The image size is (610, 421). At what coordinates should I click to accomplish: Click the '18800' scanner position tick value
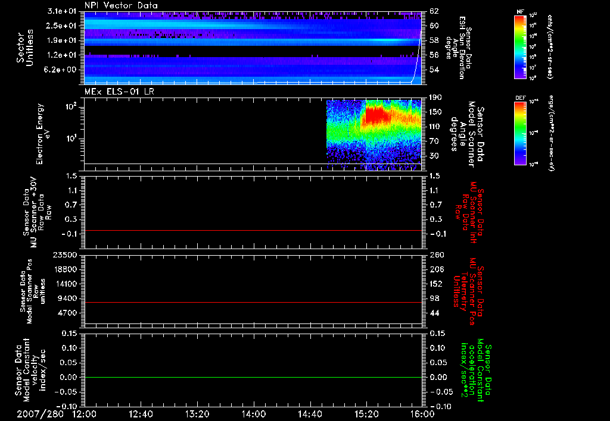64,269
